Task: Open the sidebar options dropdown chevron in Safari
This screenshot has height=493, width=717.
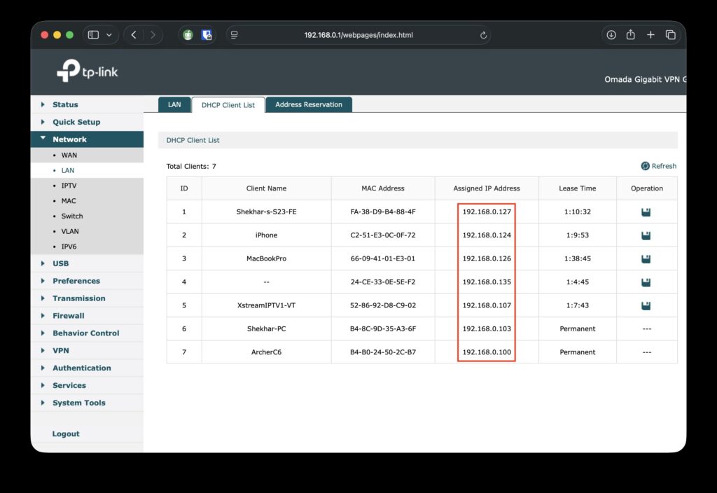Action: (x=109, y=35)
